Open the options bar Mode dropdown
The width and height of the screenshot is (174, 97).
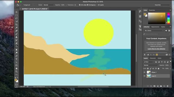click(49, 5)
